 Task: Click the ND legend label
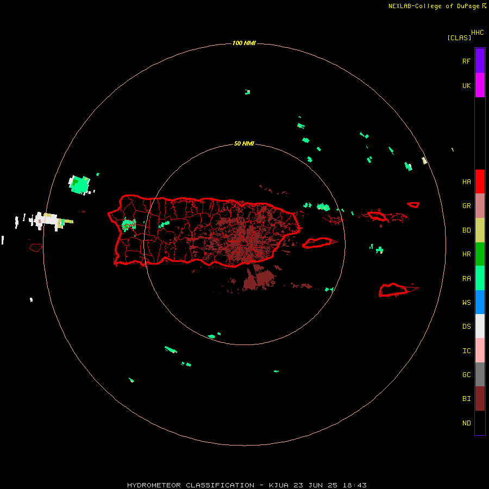tap(466, 423)
